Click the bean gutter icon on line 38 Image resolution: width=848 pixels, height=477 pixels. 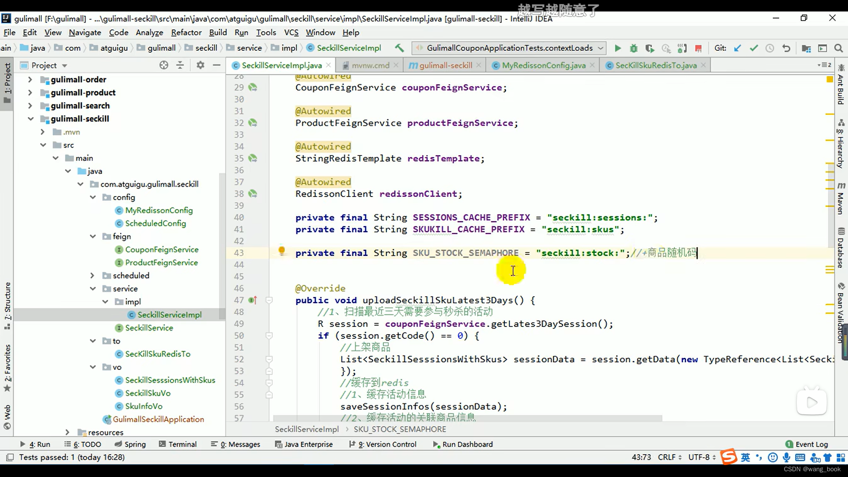(x=253, y=193)
